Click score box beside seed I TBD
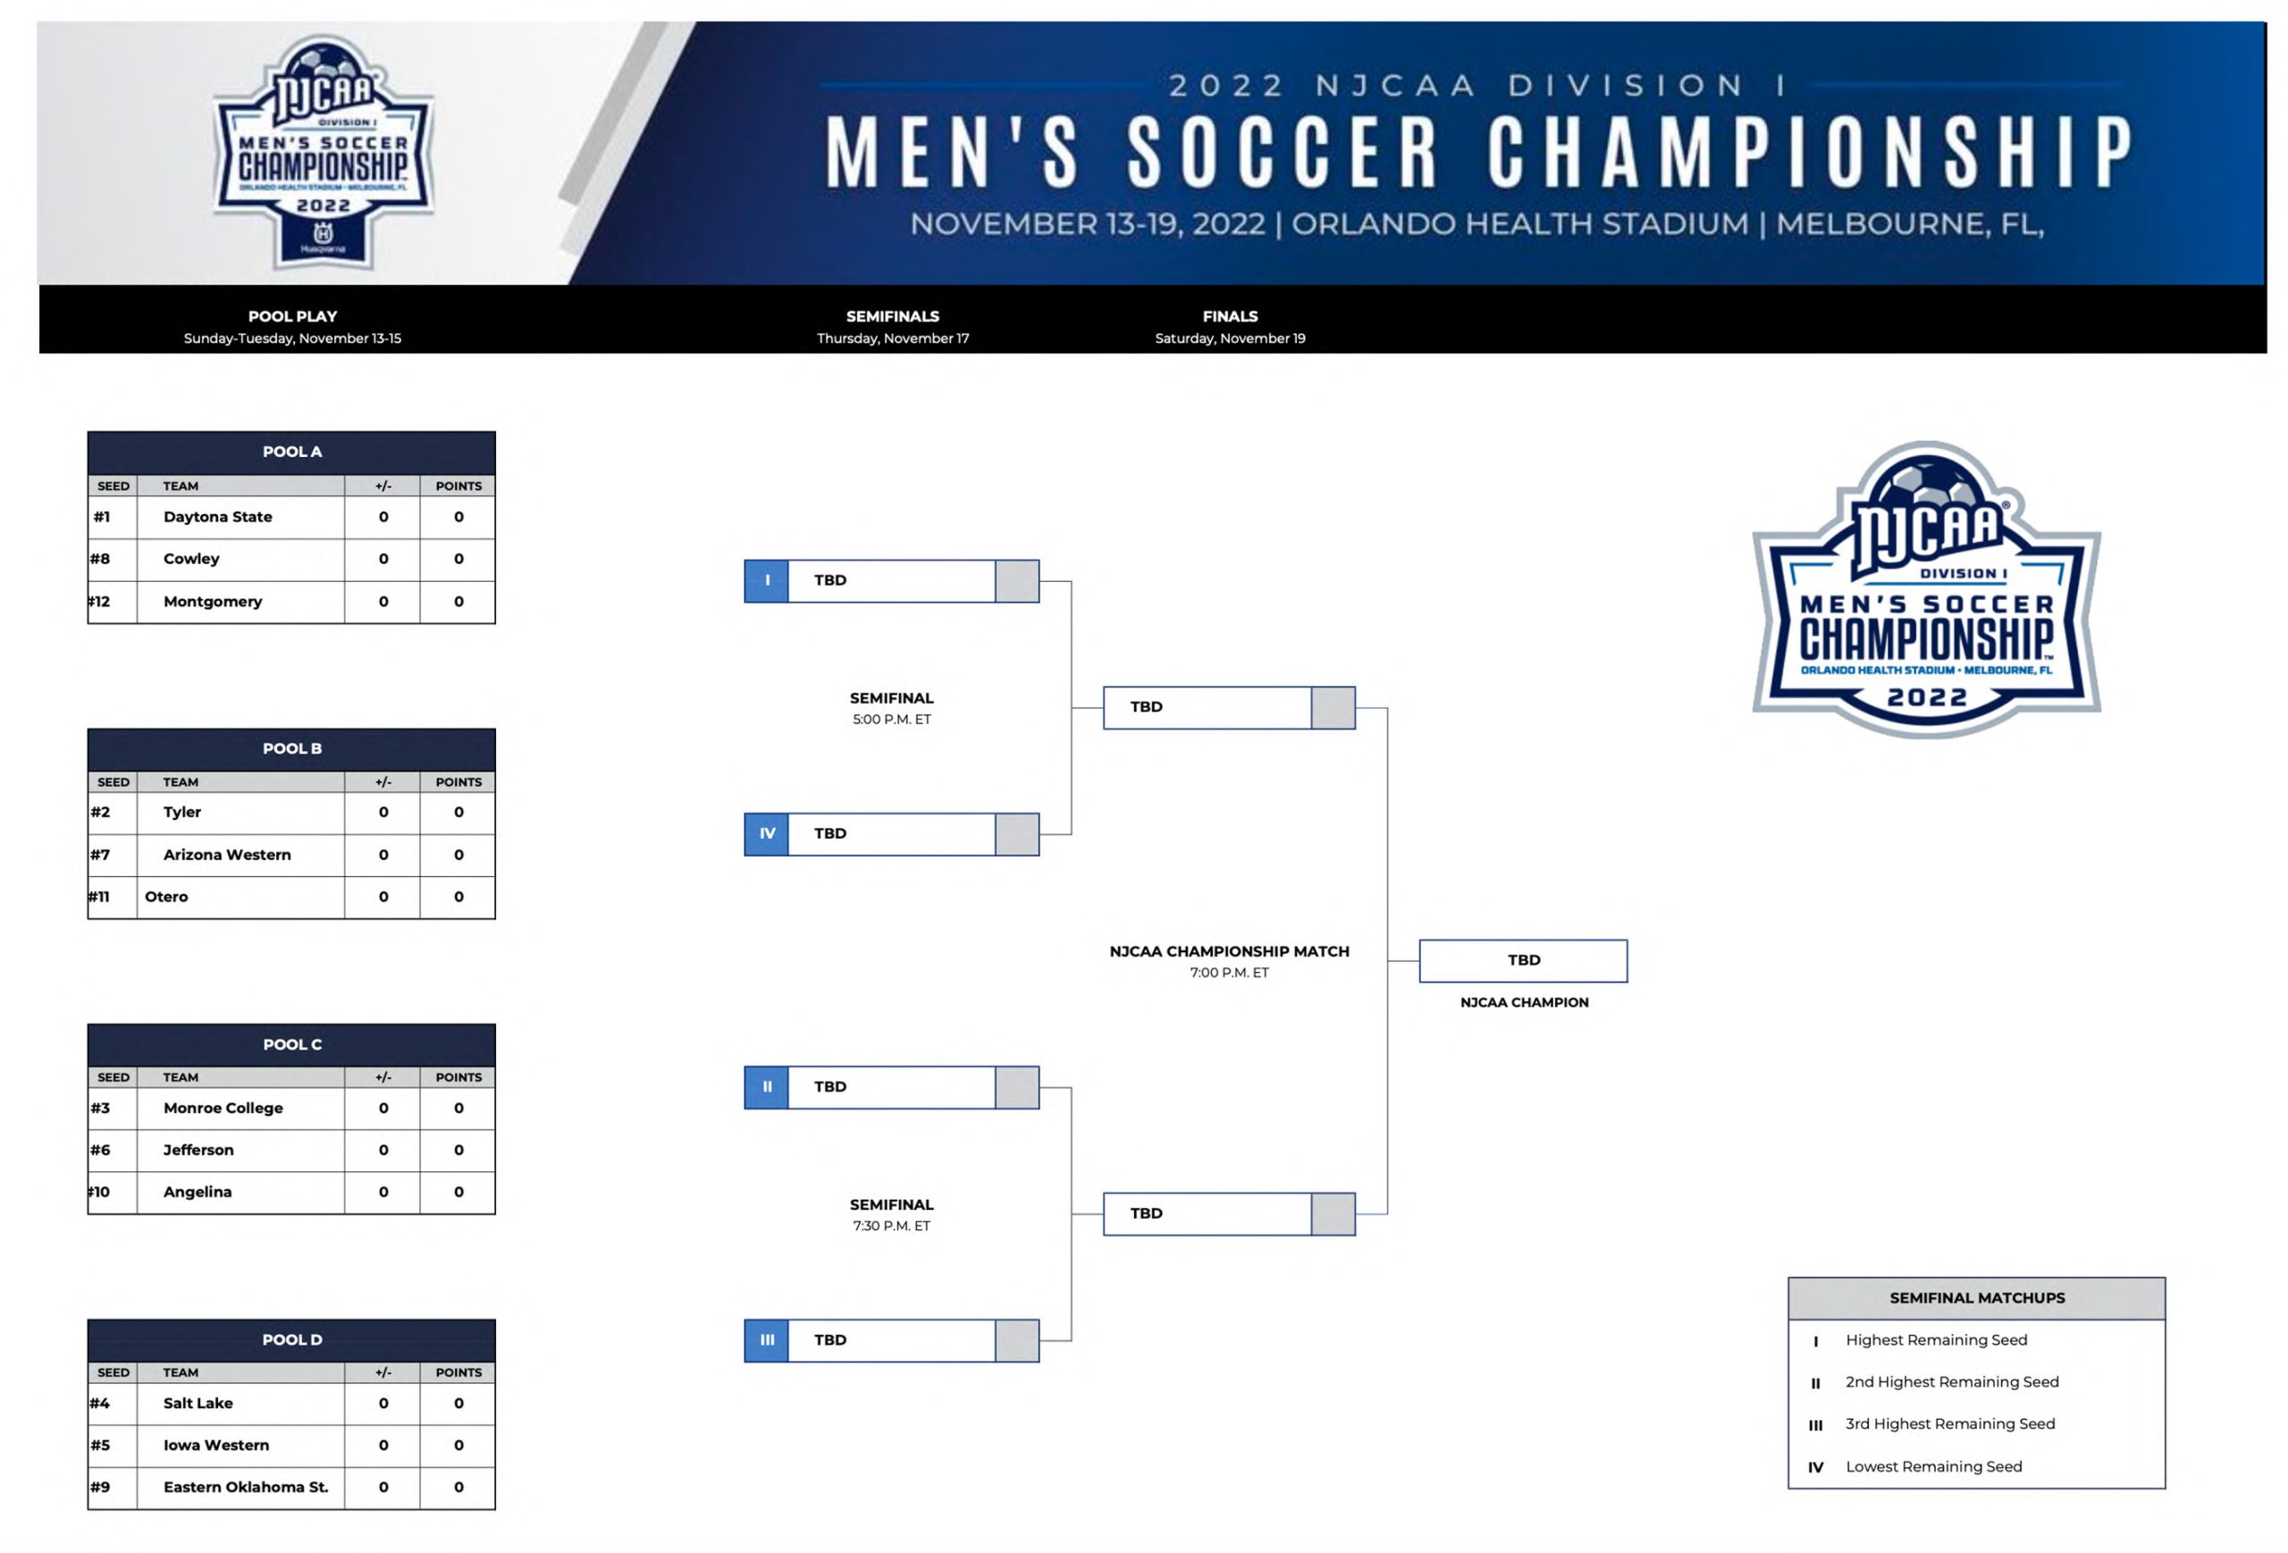Viewport: 2288px width, 1553px height. (x=1017, y=581)
